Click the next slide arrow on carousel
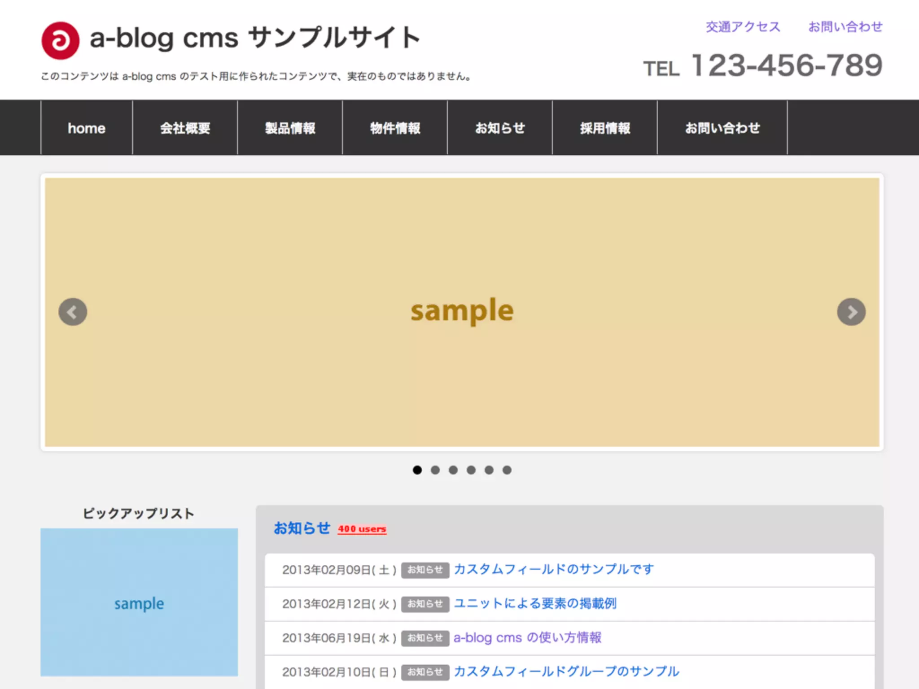This screenshot has width=919, height=689. pyautogui.click(x=851, y=312)
